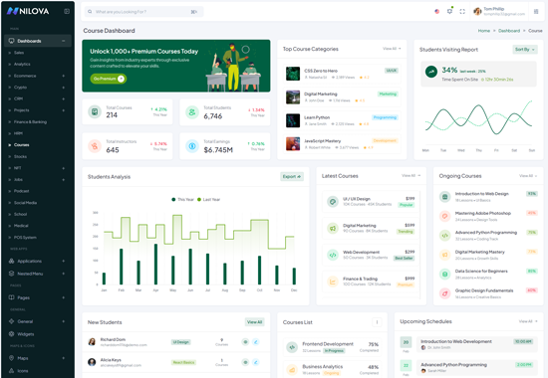Toggle Last Year legend series
The width and height of the screenshot is (548, 378).
208,200
